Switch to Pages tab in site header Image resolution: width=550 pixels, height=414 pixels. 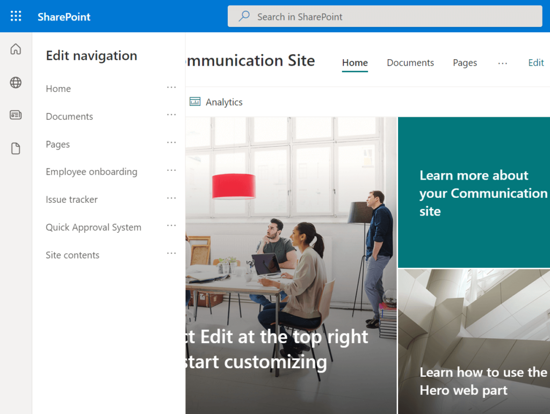point(465,62)
